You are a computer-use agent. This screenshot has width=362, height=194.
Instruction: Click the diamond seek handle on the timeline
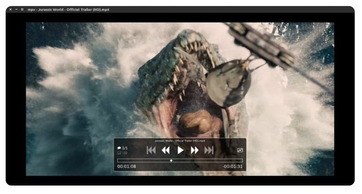tap(171, 160)
